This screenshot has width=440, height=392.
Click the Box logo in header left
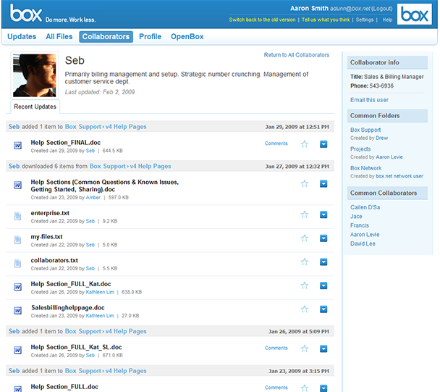[x=26, y=13]
